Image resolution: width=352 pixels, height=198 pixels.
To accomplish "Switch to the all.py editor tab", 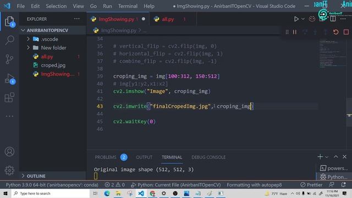I will tap(168, 19).
